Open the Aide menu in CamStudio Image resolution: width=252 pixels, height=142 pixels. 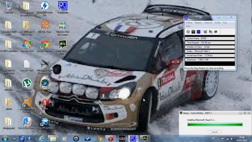click(x=188, y=26)
